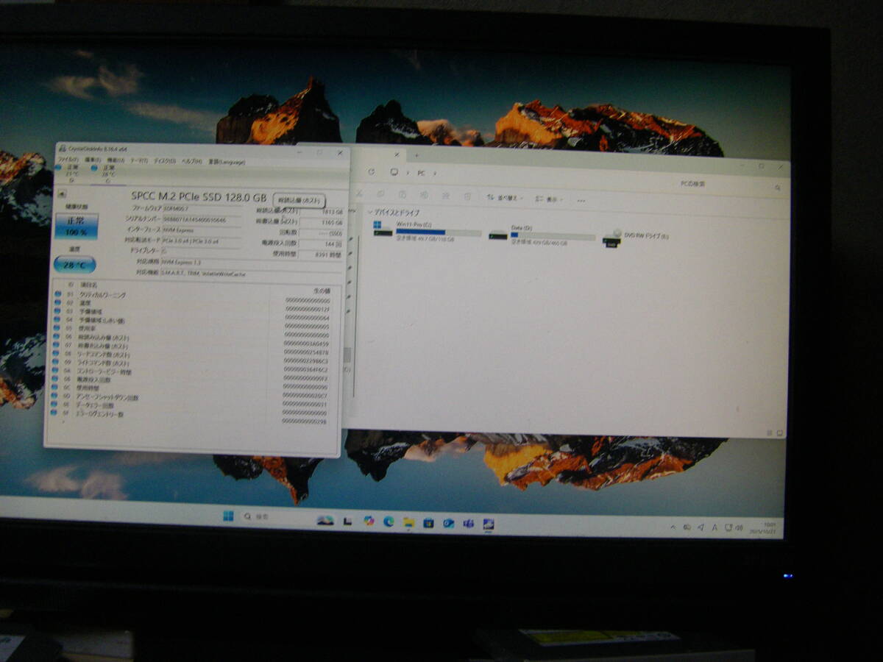Click the Refresh button in File Explorer
Image resolution: width=883 pixels, height=662 pixels.
[372, 172]
